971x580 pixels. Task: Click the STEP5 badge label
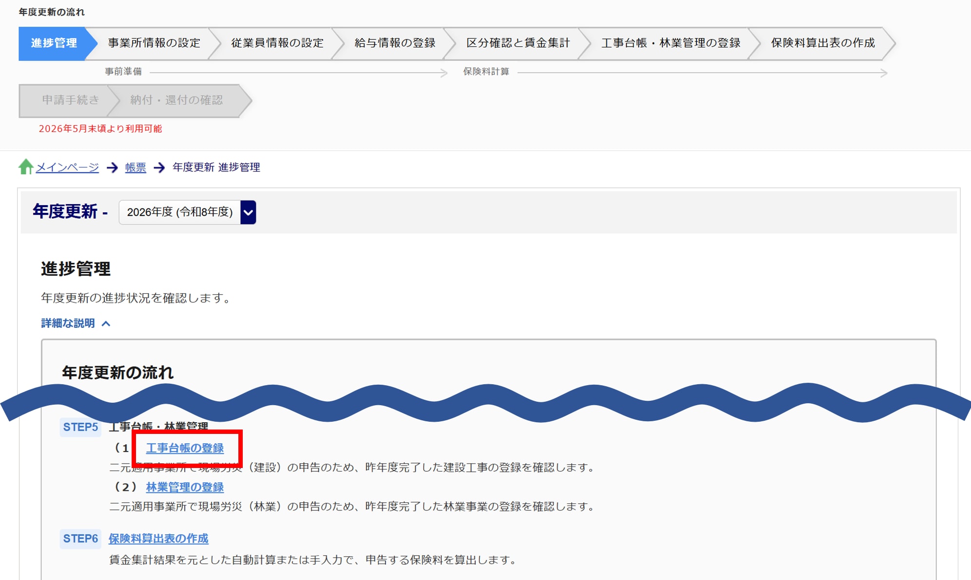80,427
